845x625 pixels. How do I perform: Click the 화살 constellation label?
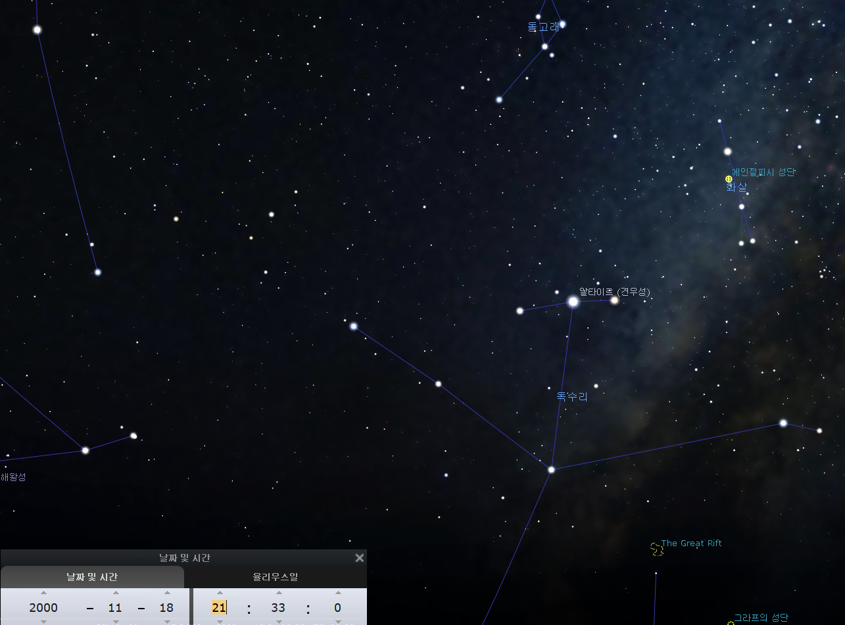click(736, 187)
